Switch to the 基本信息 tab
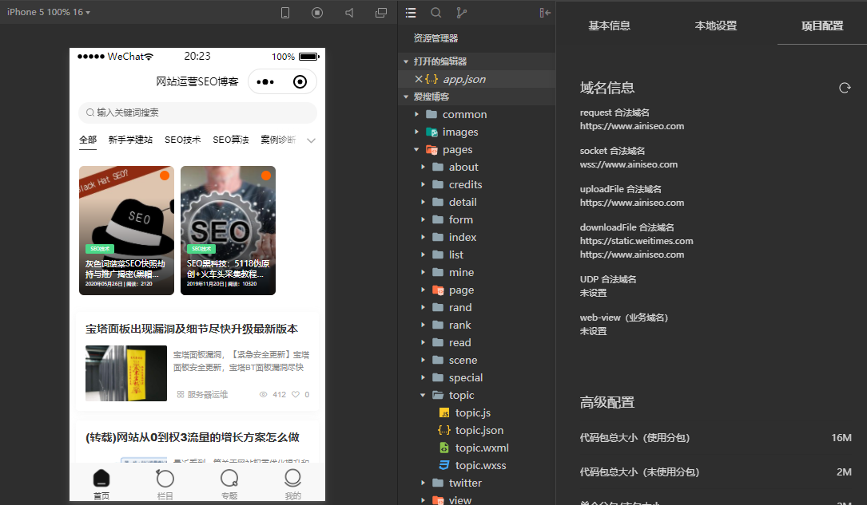 (608, 25)
